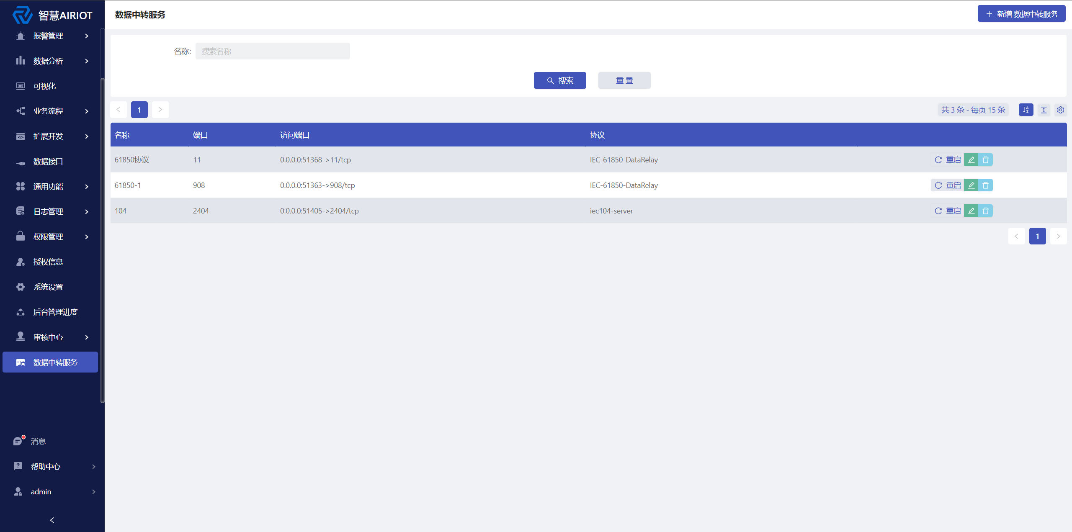
Task: Click the 数据中转服务 sidebar icon
Action: 20,362
